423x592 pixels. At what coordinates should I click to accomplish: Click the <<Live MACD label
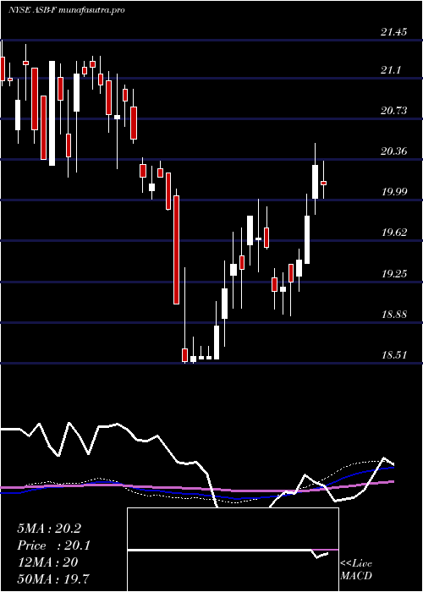click(x=356, y=570)
